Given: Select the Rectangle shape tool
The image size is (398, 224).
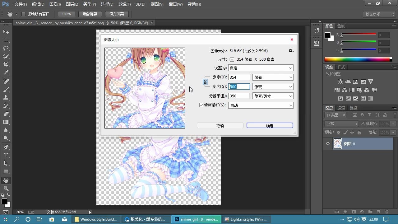Looking at the screenshot, I should (6, 171).
